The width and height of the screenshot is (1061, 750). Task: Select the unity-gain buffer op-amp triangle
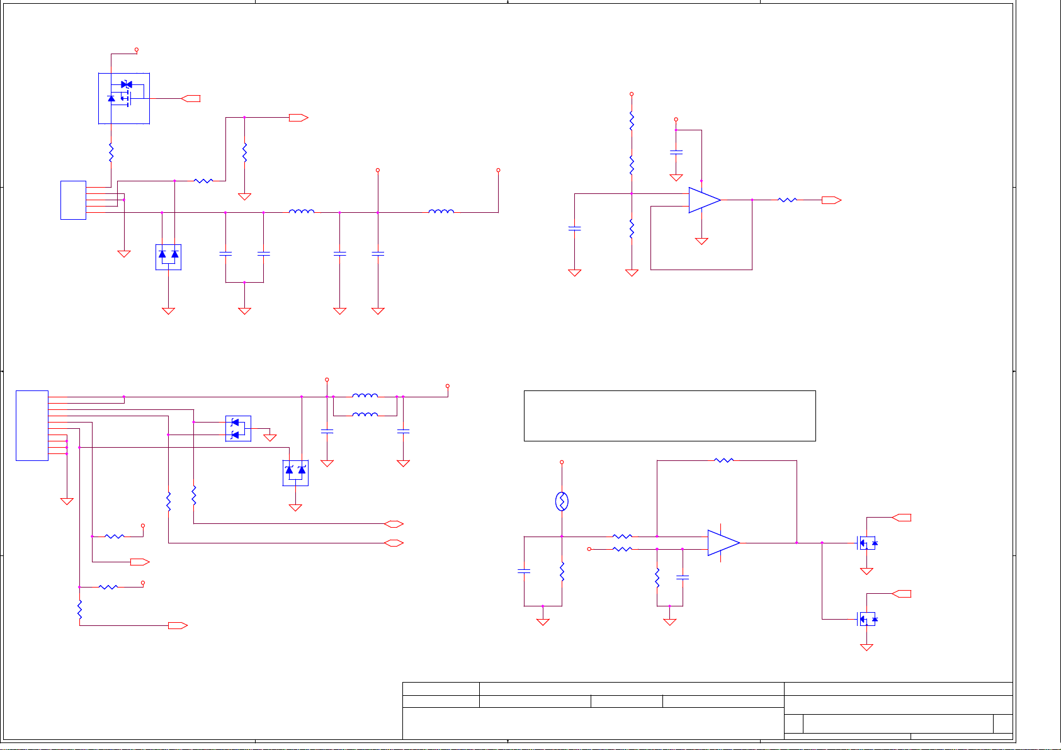[x=705, y=200]
